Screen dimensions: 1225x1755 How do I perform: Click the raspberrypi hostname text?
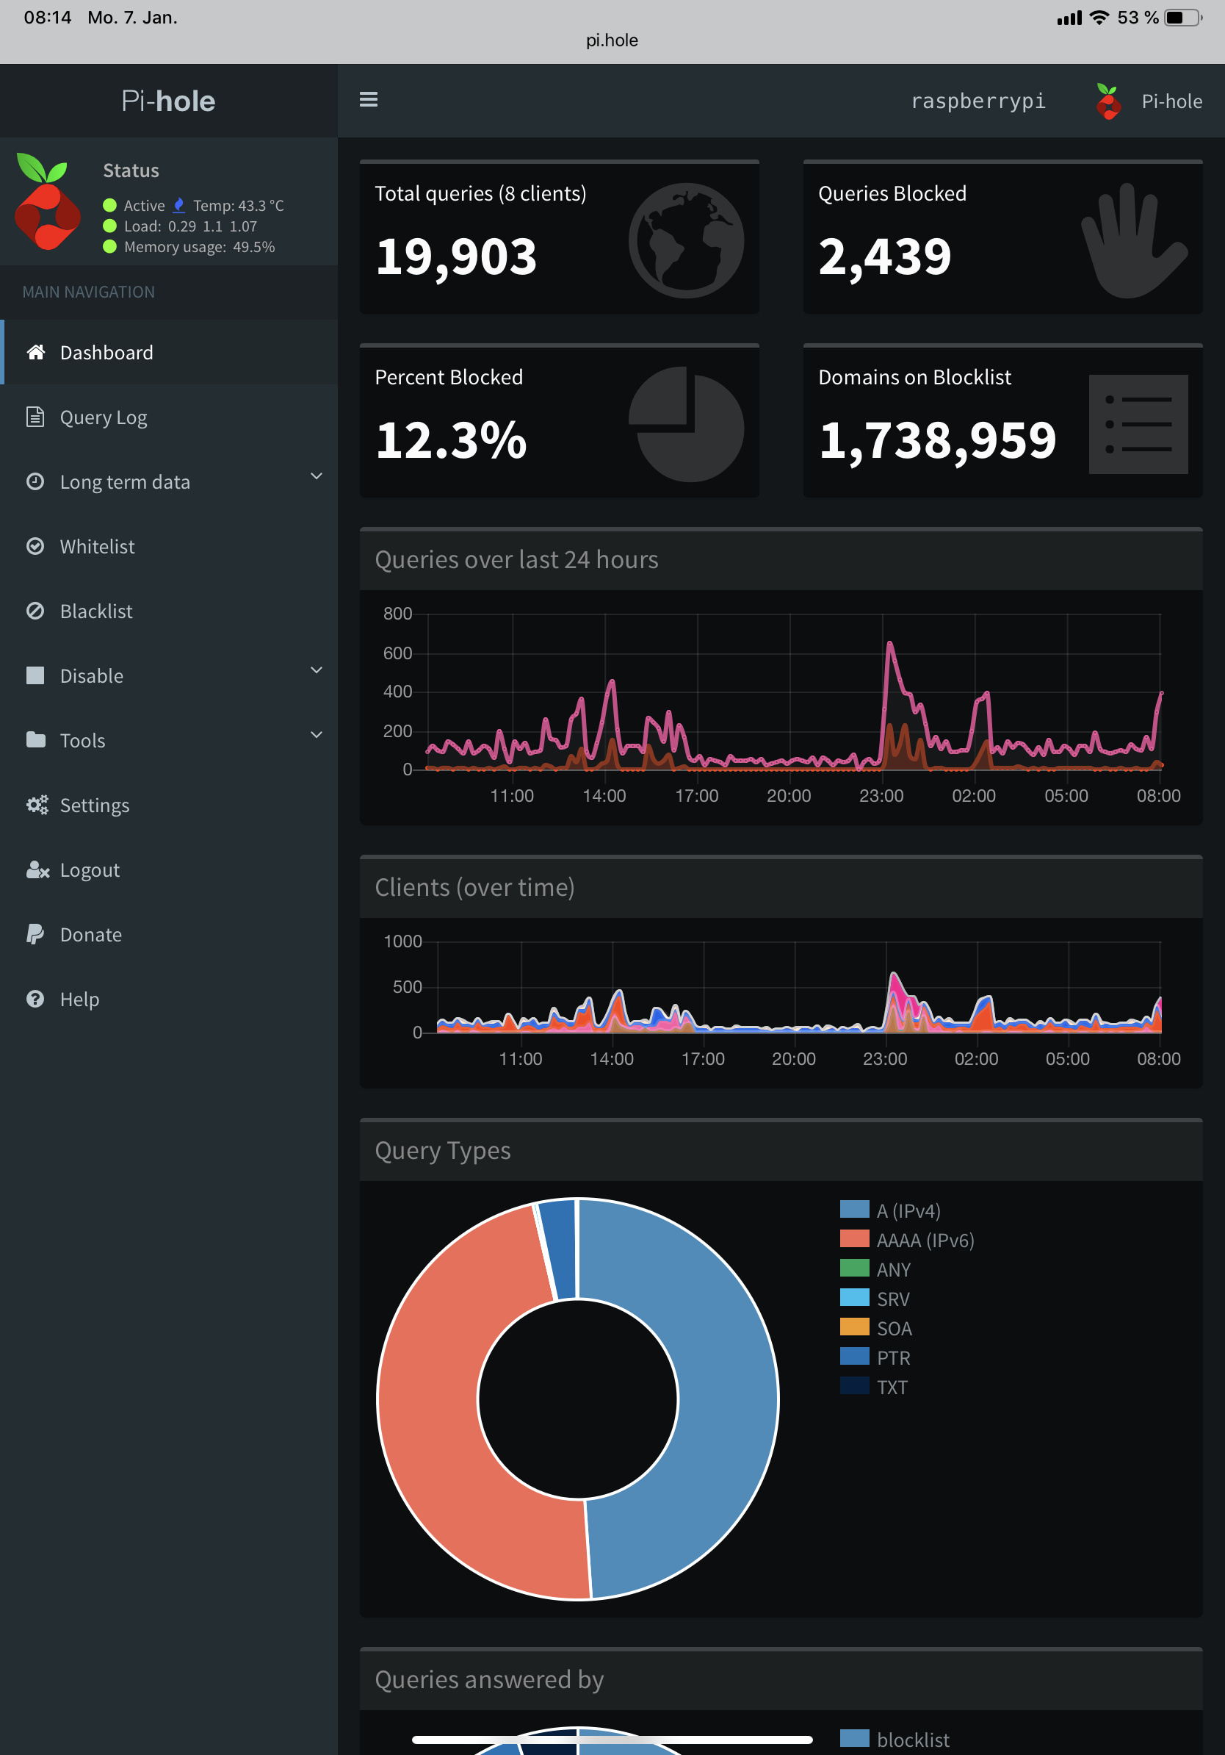tap(978, 101)
